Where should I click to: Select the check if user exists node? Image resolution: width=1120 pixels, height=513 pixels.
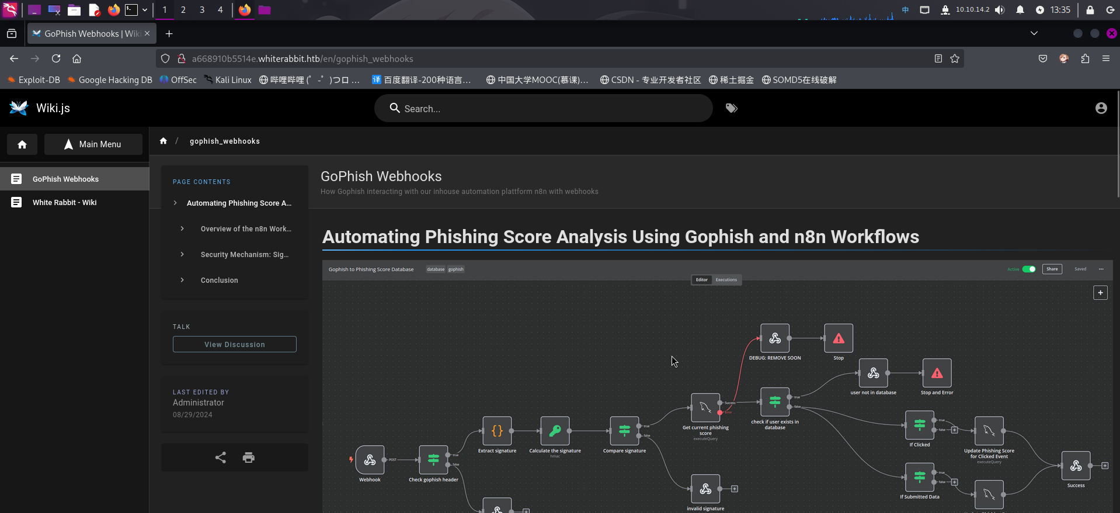point(775,402)
